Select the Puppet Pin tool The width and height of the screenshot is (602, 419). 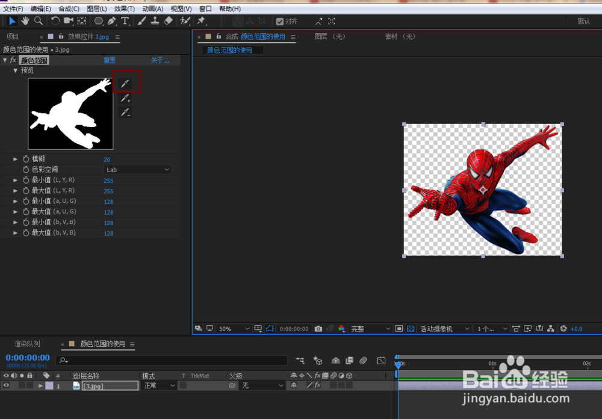(x=202, y=20)
